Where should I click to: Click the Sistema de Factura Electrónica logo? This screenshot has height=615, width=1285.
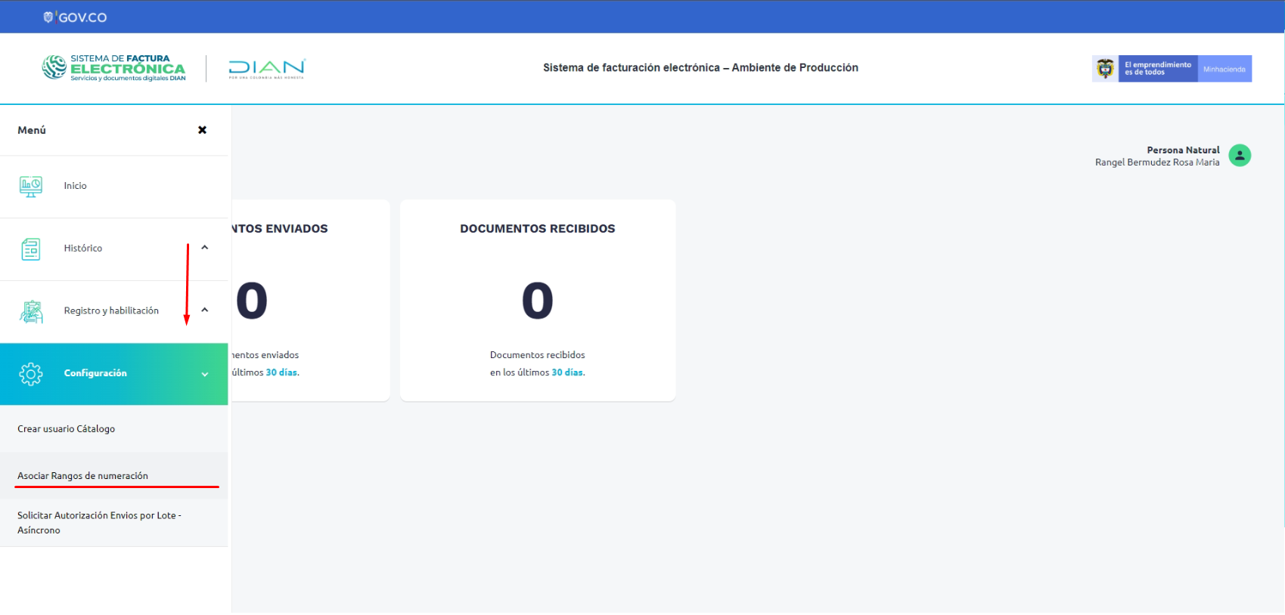(114, 68)
